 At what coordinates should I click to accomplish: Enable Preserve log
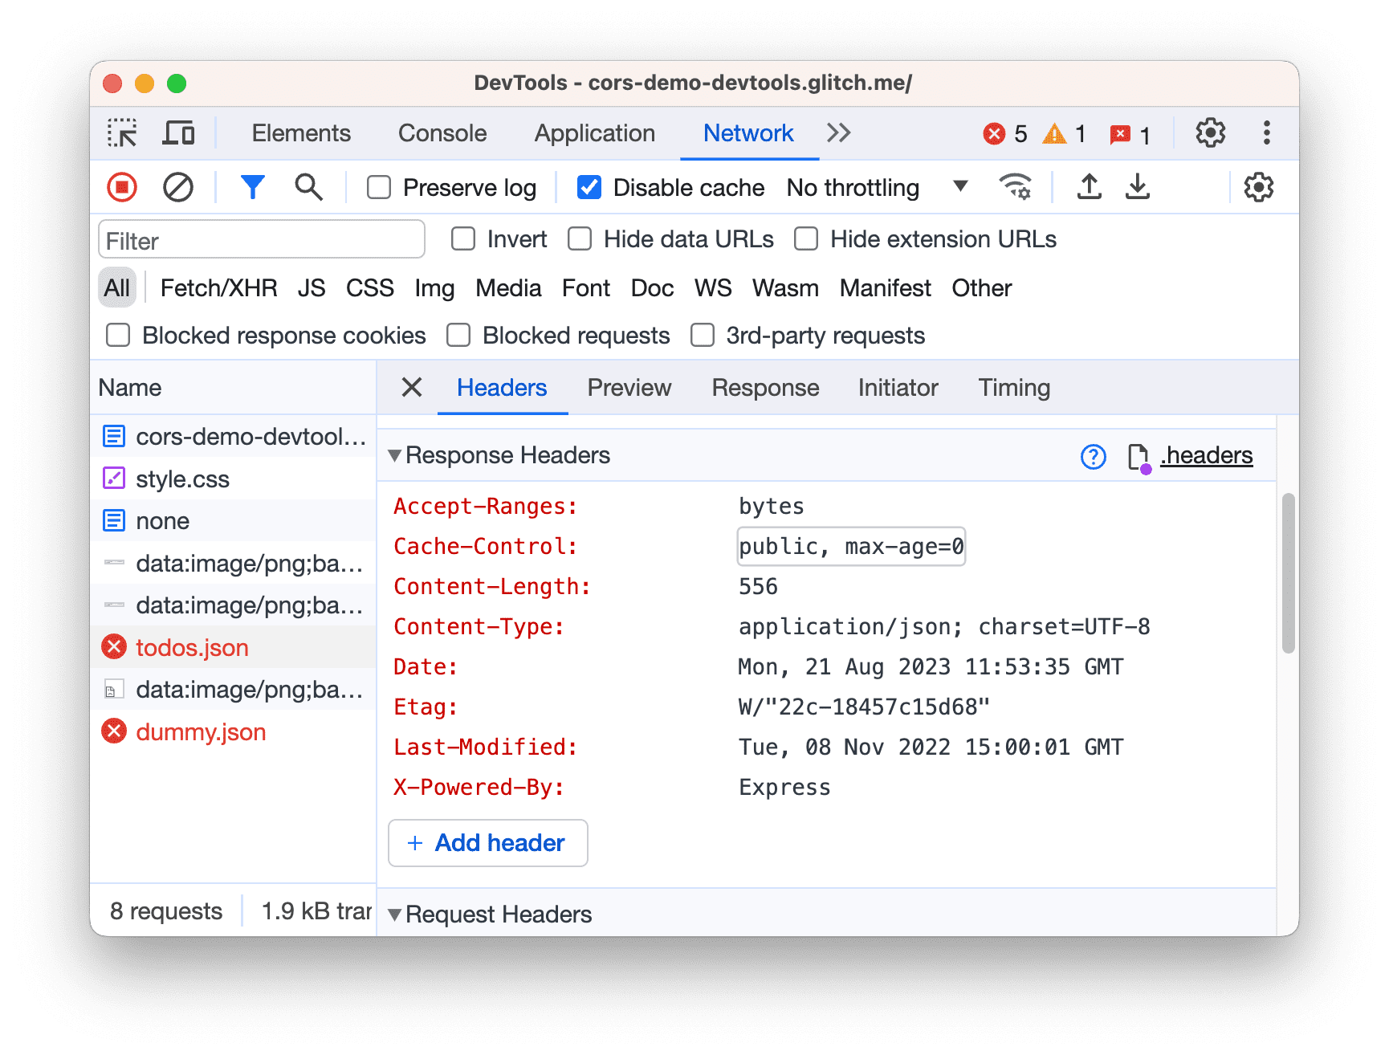click(x=378, y=187)
